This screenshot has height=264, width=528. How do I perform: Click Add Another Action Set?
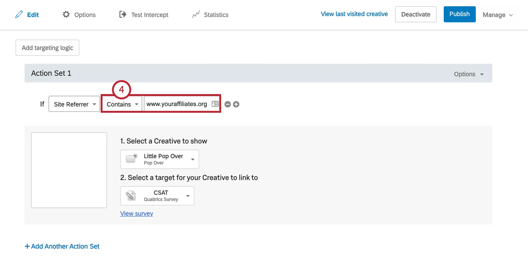(x=62, y=246)
